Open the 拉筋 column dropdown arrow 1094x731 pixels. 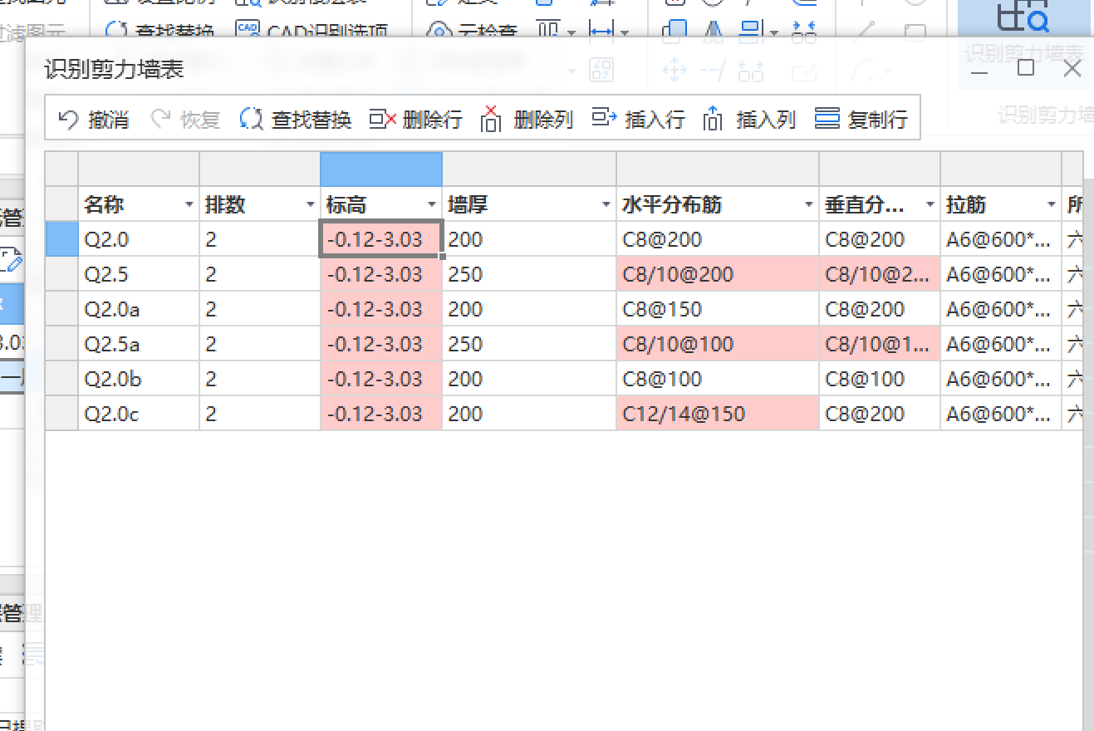1052,204
